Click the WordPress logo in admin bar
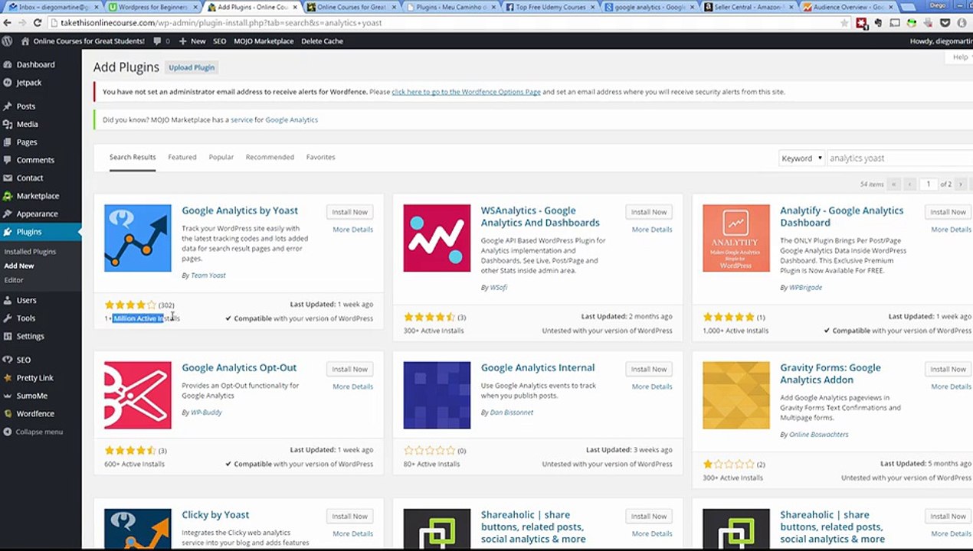The image size is (973, 551). point(7,41)
